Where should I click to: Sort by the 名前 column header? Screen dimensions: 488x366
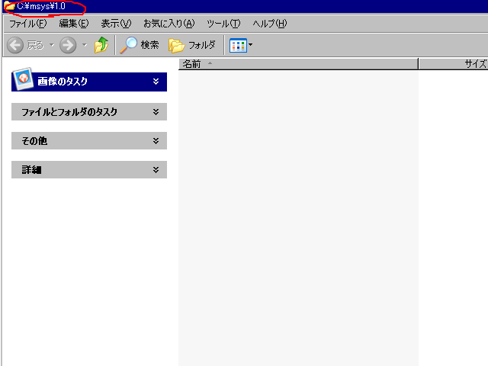pos(298,64)
